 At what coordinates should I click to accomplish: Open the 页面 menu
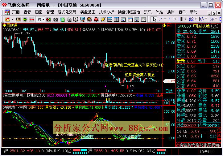[16, 12]
